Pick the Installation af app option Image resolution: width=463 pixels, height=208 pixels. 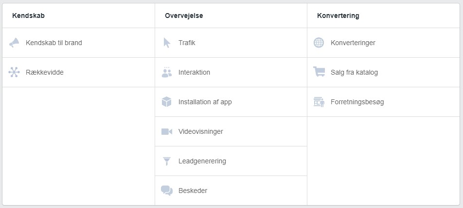click(231, 102)
